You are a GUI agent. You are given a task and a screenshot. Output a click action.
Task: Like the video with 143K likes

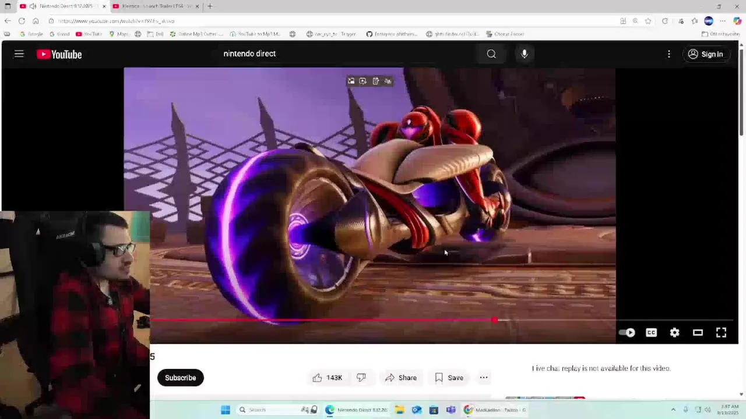pyautogui.click(x=327, y=378)
